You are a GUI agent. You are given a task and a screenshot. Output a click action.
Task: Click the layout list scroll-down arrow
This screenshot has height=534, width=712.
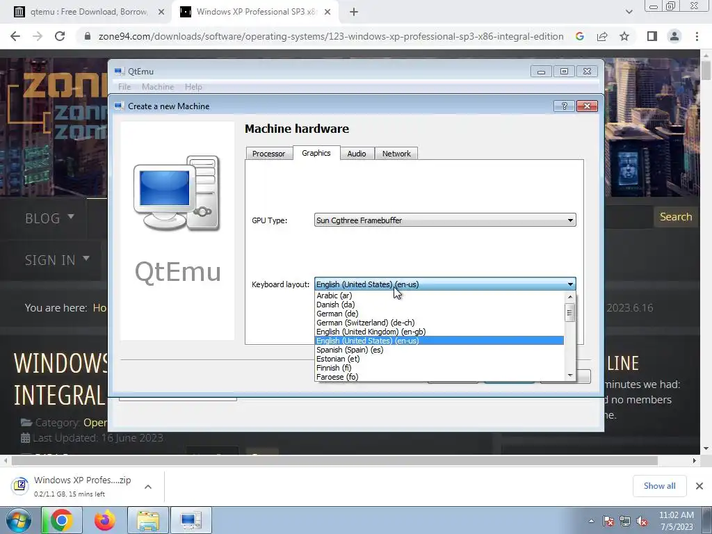(x=570, y=375)
